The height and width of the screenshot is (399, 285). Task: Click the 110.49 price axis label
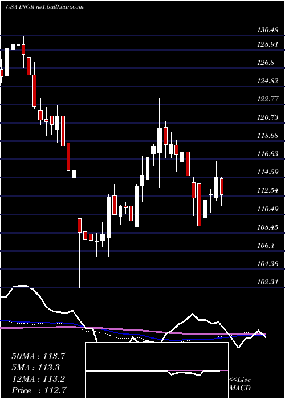point(267,209)
